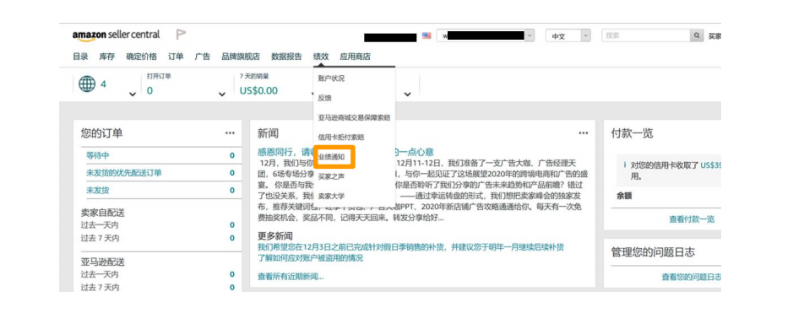Open the 中文 language dropdown
The height and width of the screenshot is (324, 793).
[568, 36]
